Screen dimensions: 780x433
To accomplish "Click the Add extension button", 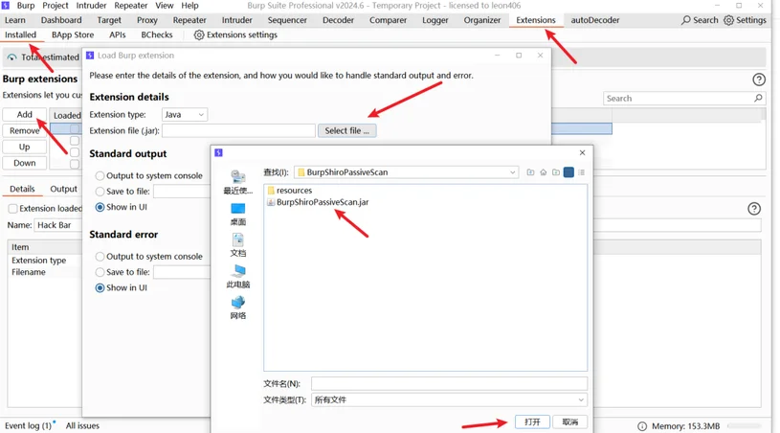I will pos(24,114).
